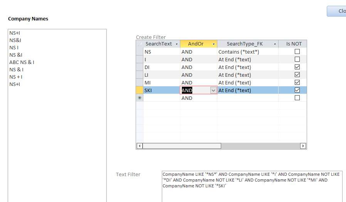
Task: Click 'At End (*text)' cell in DI row
Action: (x=248, y=67)
